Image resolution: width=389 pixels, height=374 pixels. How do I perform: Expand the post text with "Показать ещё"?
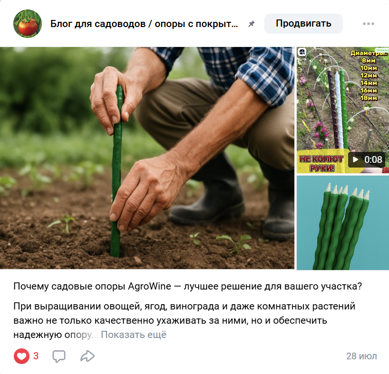click(134, 335)
